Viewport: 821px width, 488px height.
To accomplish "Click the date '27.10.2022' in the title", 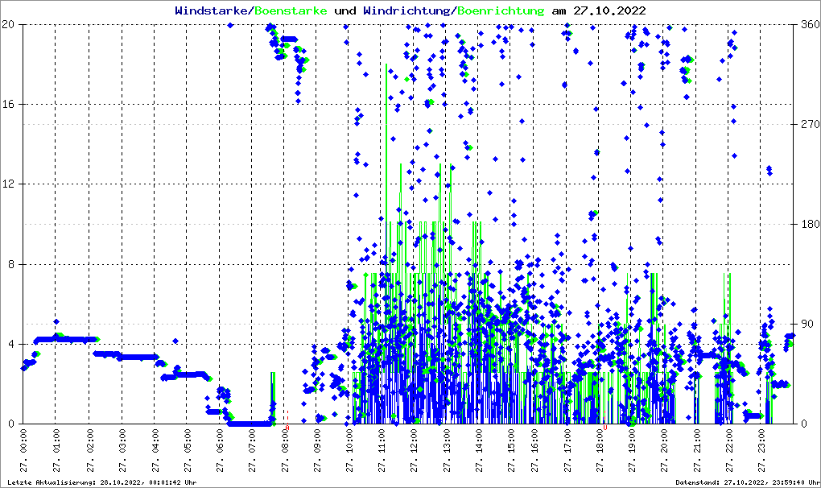I will coord(609,10).
